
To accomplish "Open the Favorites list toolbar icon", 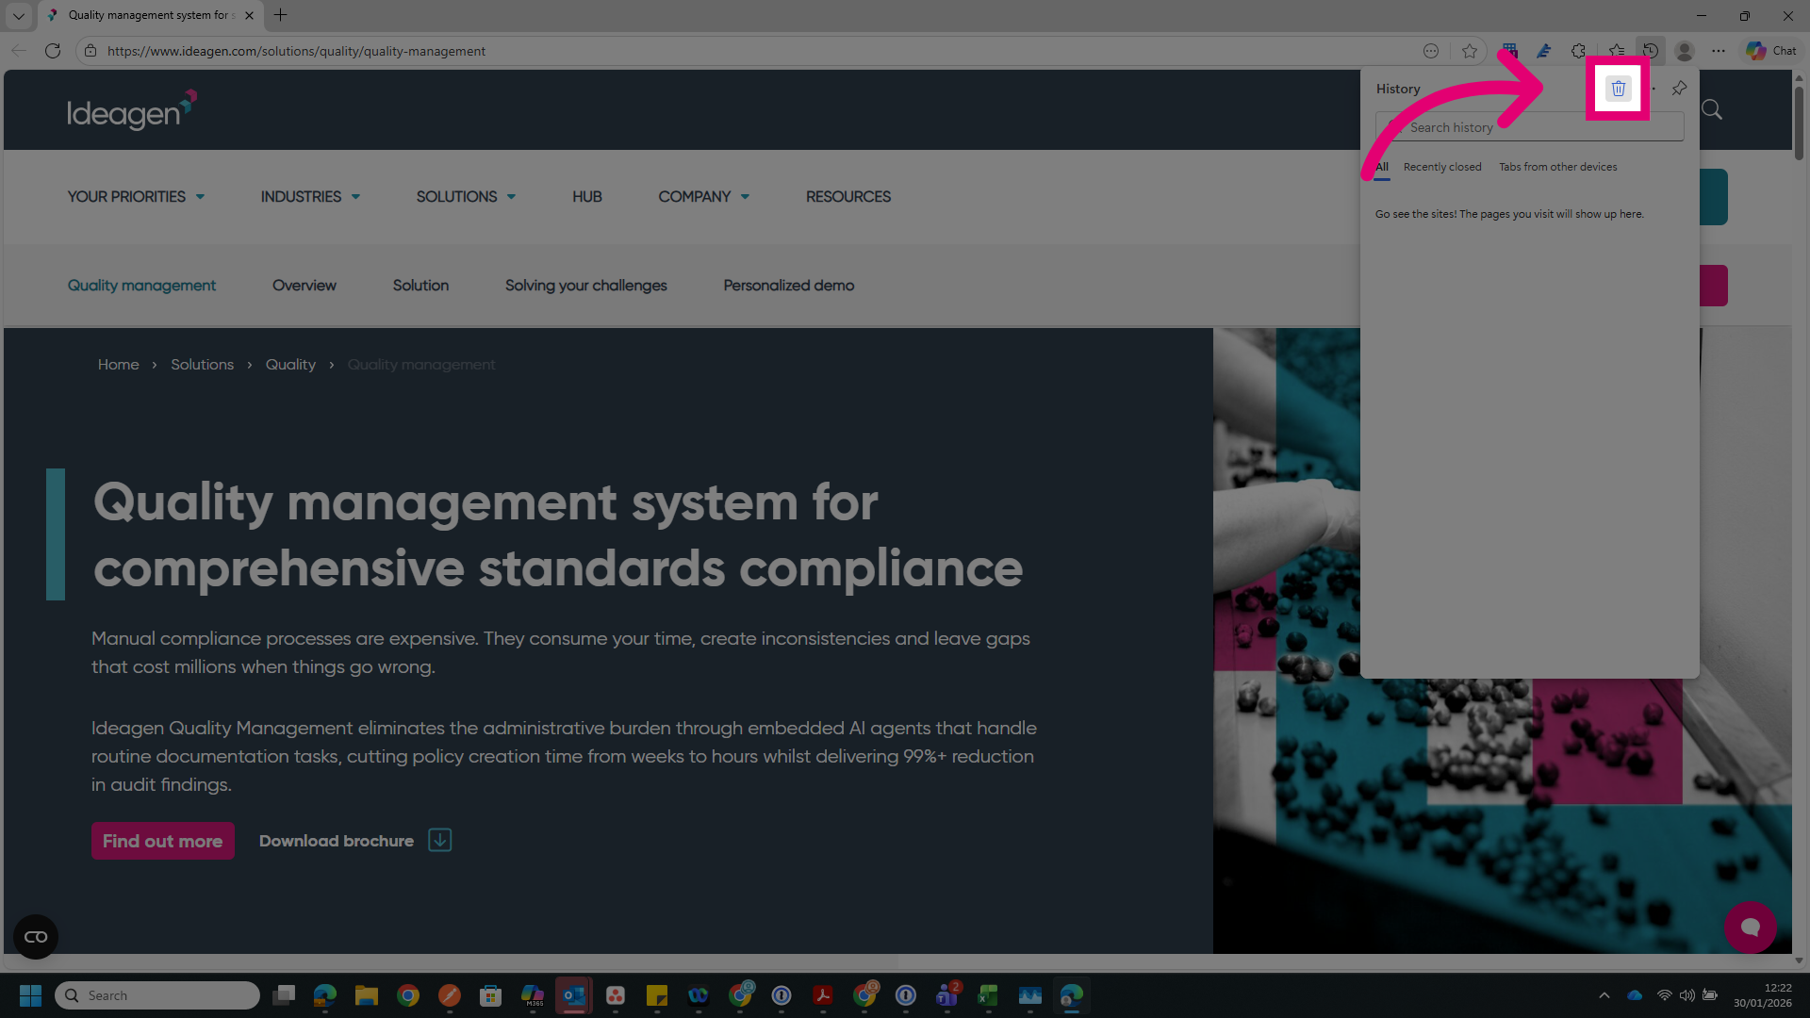I will click(x=1616, y=51).
